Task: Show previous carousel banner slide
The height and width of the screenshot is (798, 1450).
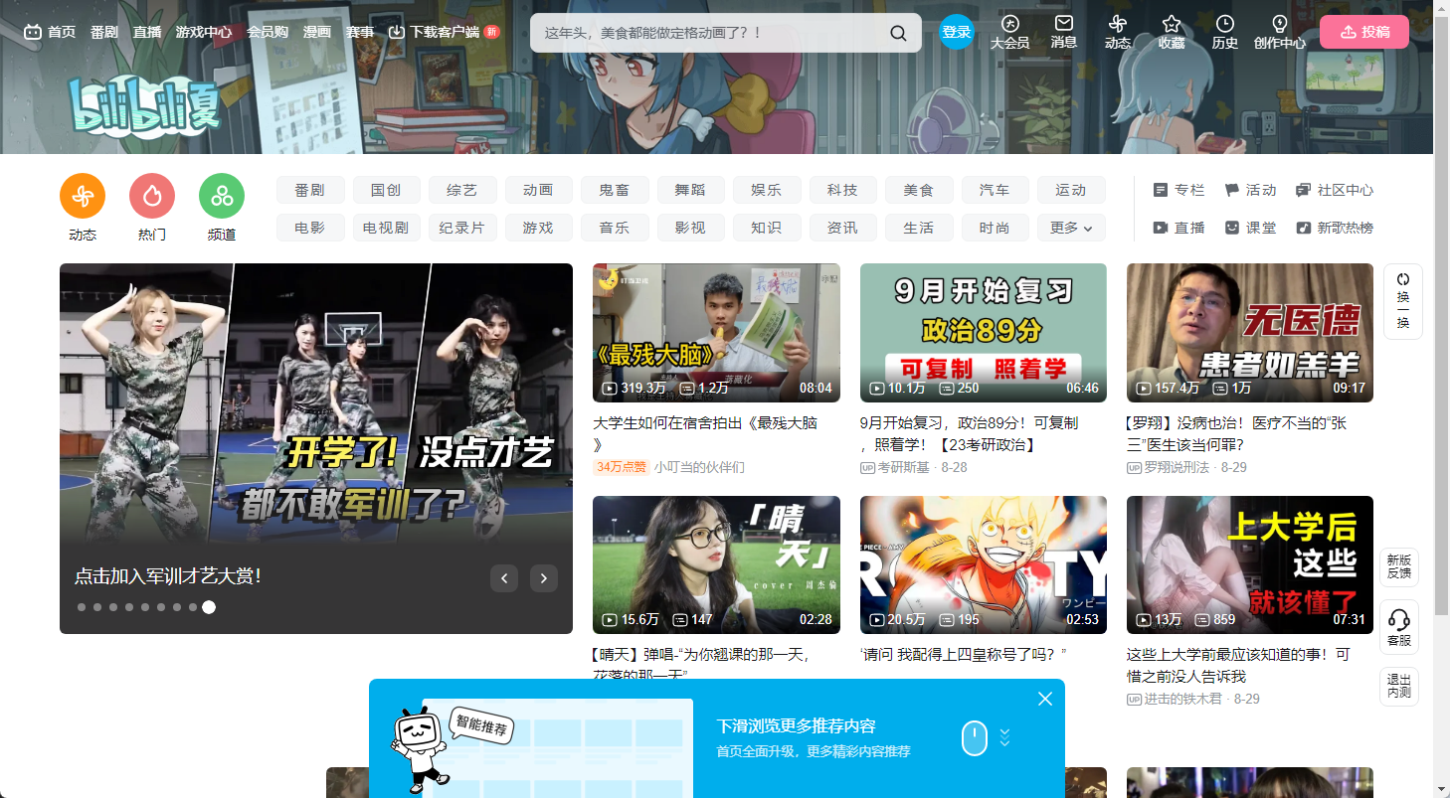Action: pyautogui.click(x=504, y=577)
